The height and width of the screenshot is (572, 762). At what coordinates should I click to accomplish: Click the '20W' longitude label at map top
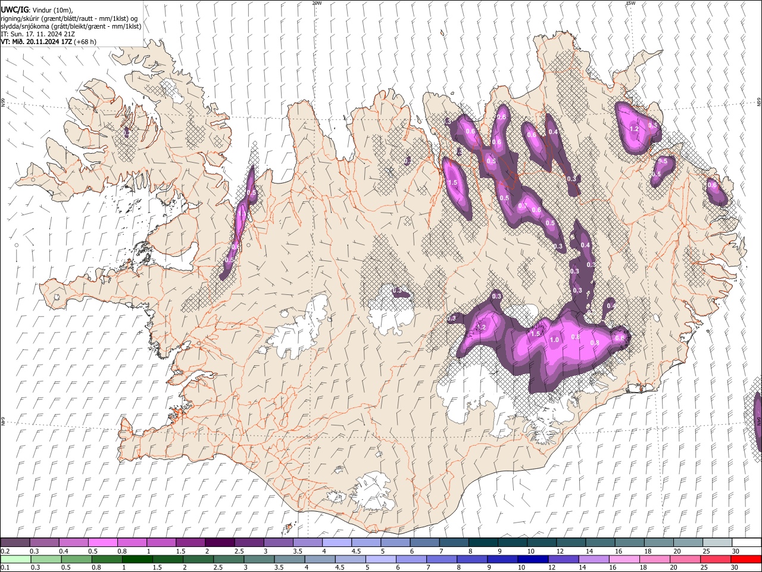317,3
